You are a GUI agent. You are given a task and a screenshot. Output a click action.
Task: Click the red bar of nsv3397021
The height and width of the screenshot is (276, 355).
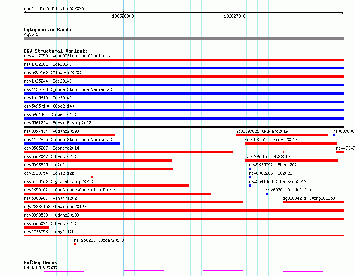[282, 135]
